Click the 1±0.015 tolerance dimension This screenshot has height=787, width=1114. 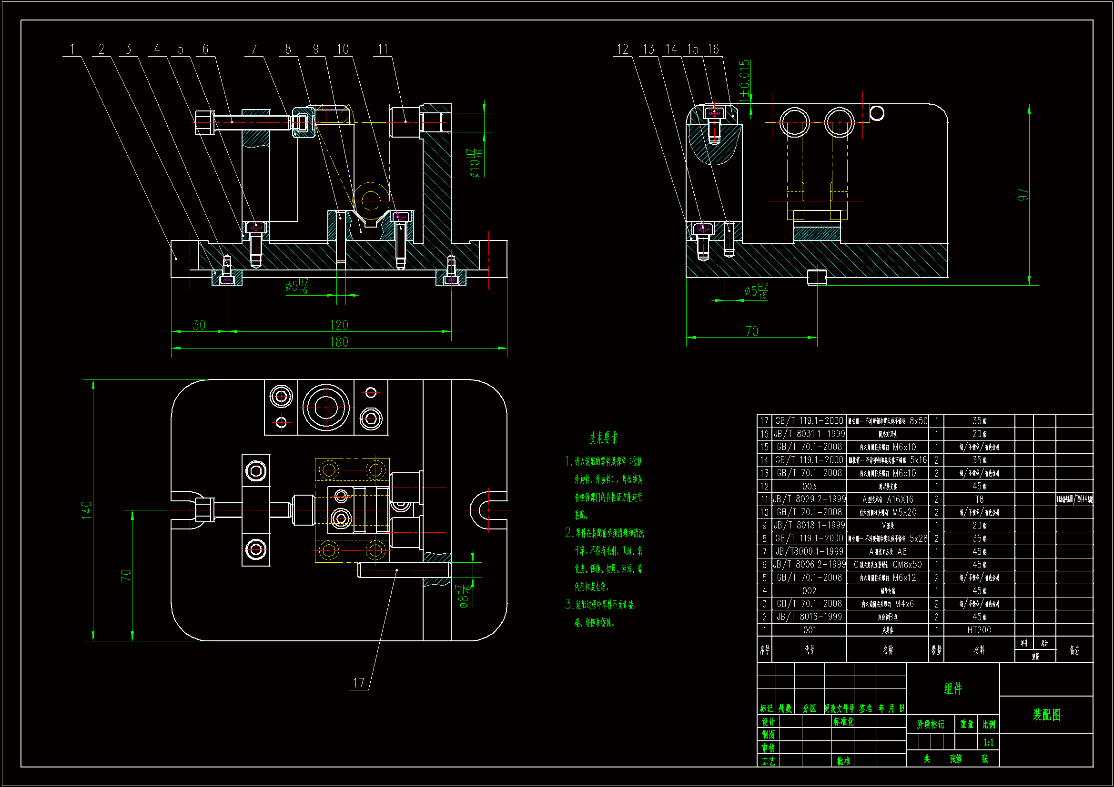coord(744,81)
